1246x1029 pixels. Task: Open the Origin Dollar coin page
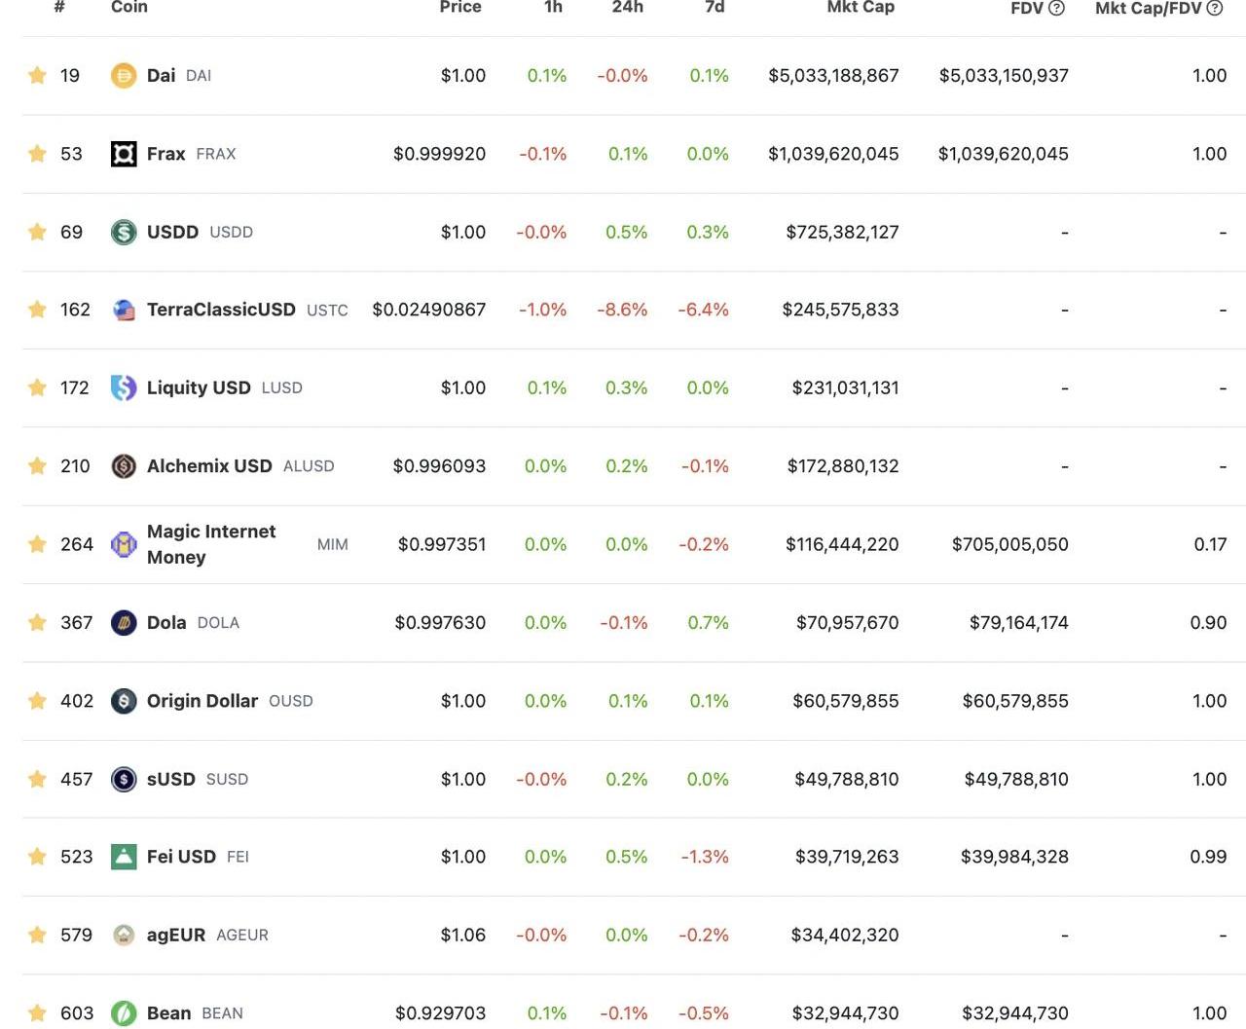point(202,701)
